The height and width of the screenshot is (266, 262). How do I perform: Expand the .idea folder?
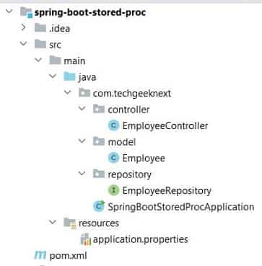point(23,27)
